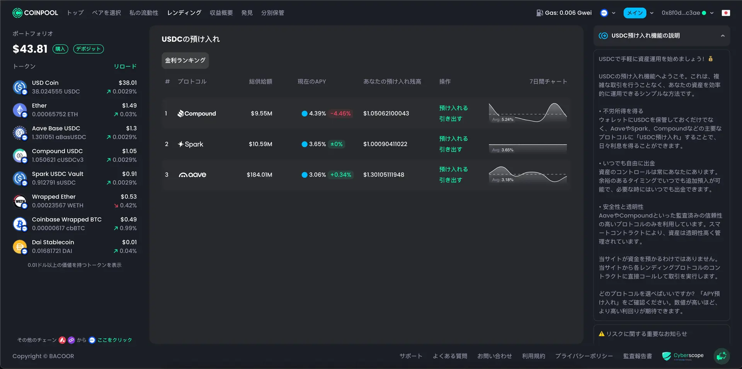Click the Aave Base USDC token icon
This screenshot has width=742, height=369.
coord(20,133)
